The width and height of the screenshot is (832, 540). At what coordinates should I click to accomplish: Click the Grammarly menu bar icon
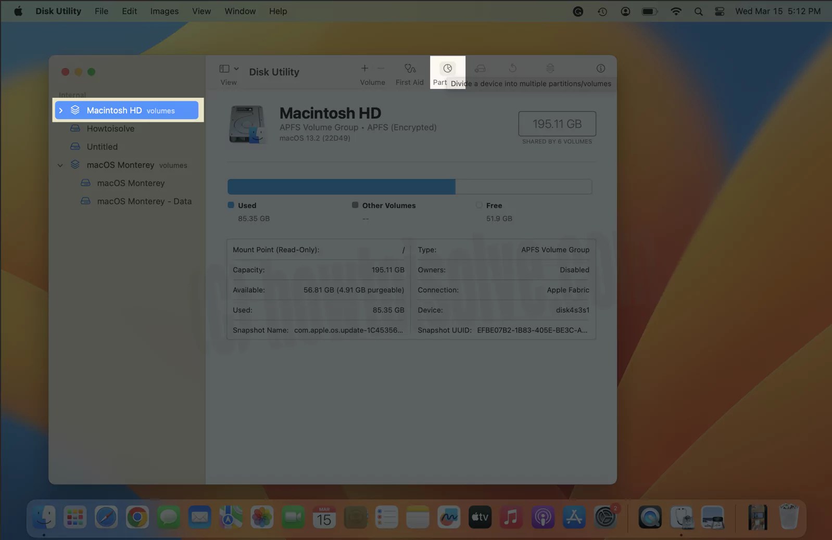tap(578, 11)
